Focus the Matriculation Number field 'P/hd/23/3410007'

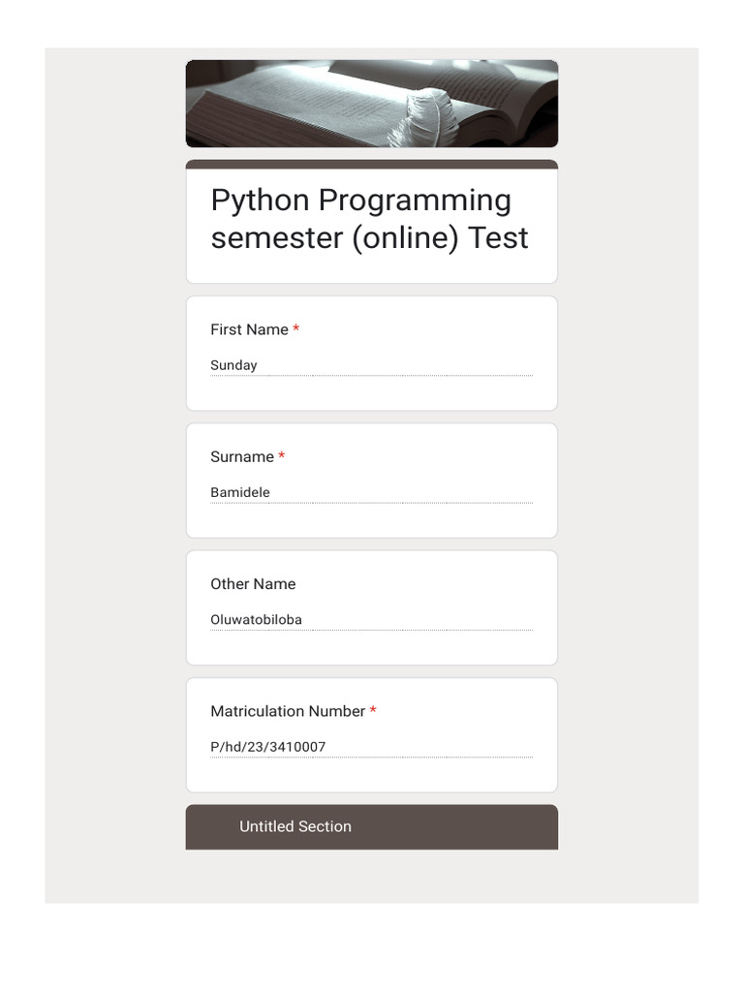click(371, 747)
